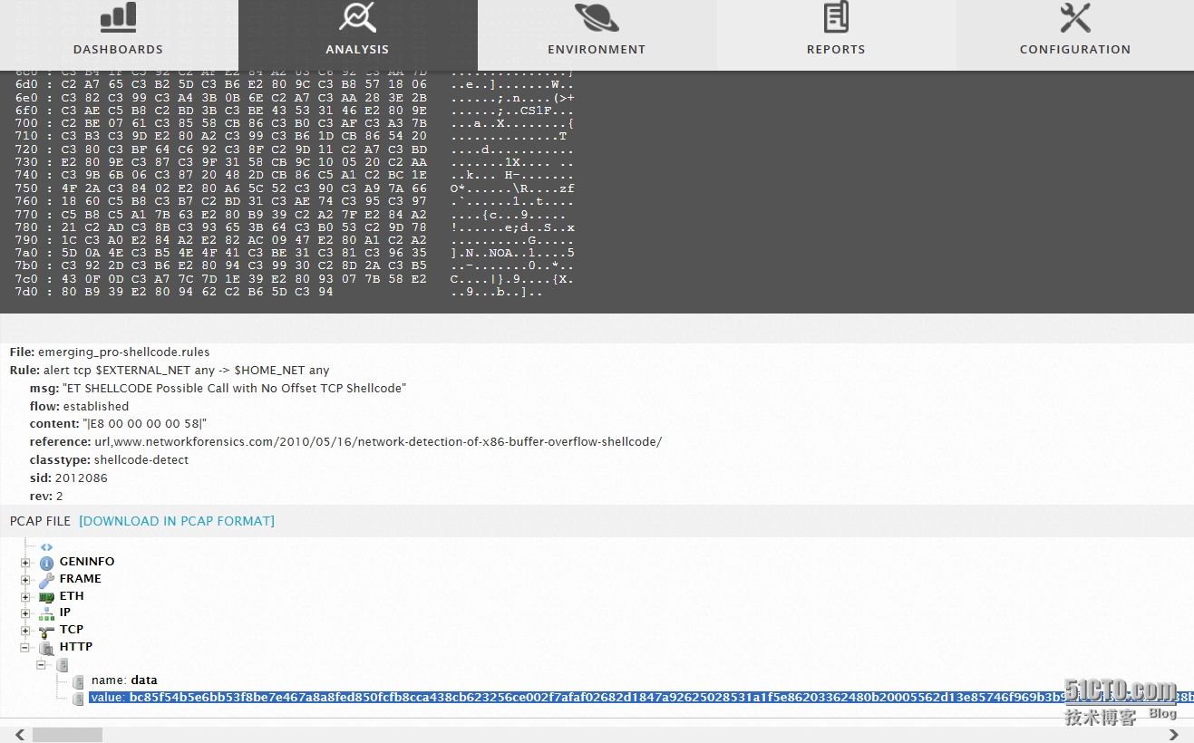Viewport: 1194px width, 743px height.
Task: Select the ETH tree label
Action: point(72,595)
